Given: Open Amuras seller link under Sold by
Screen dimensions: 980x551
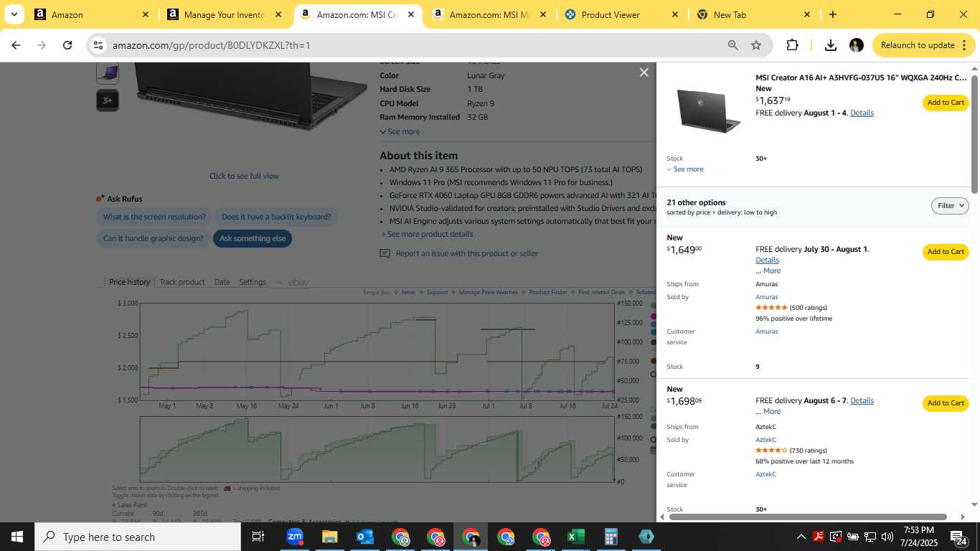Looking at the screenshot, I should coord(766,297).
